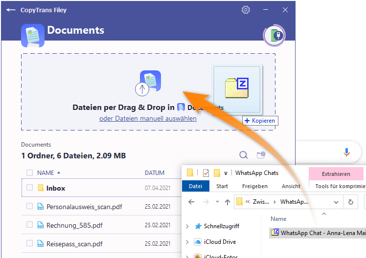Click Inbox date 07.04.2021
Viewport: 366px width, 258px height.
[158, 188]
